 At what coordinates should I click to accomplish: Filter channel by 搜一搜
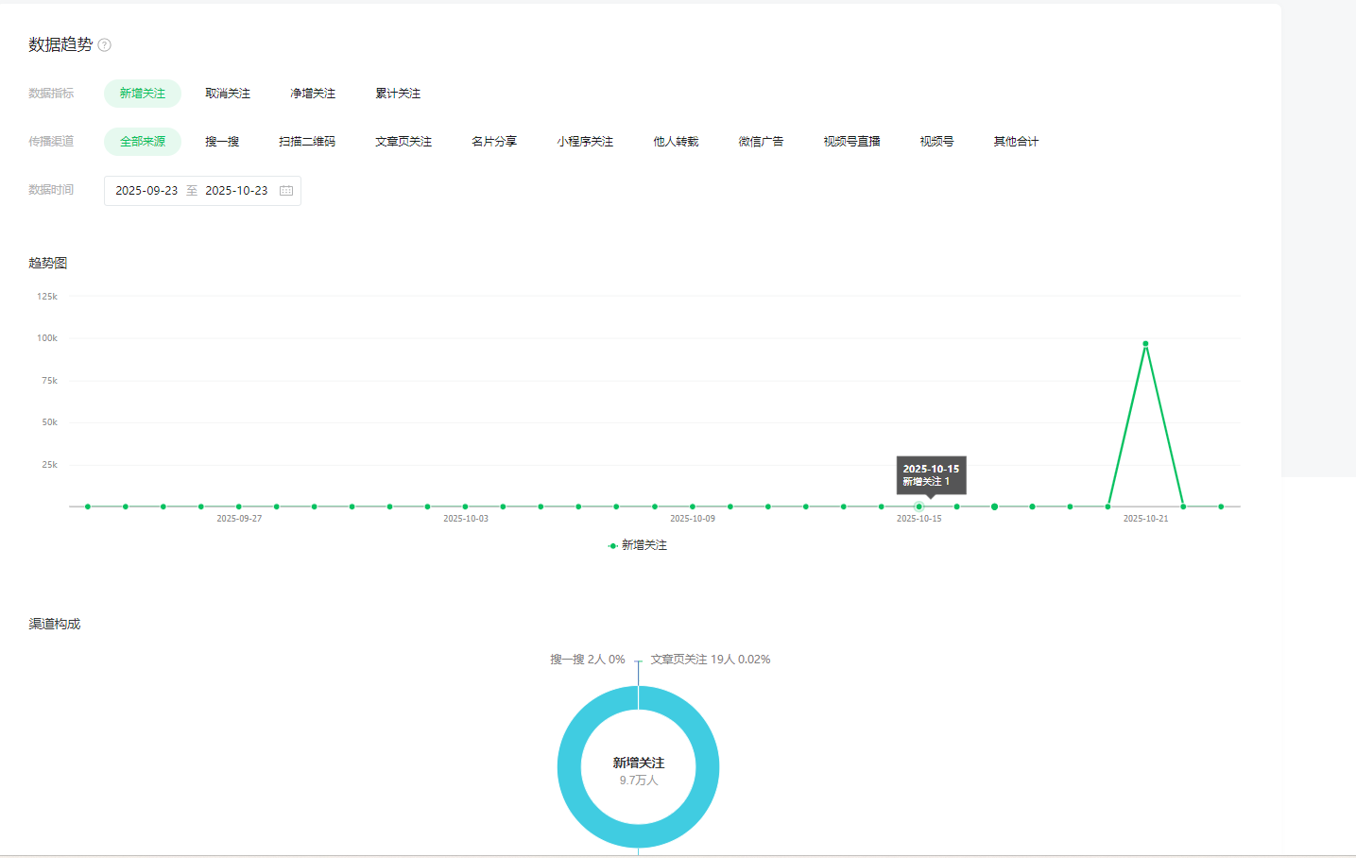(222, 142)
